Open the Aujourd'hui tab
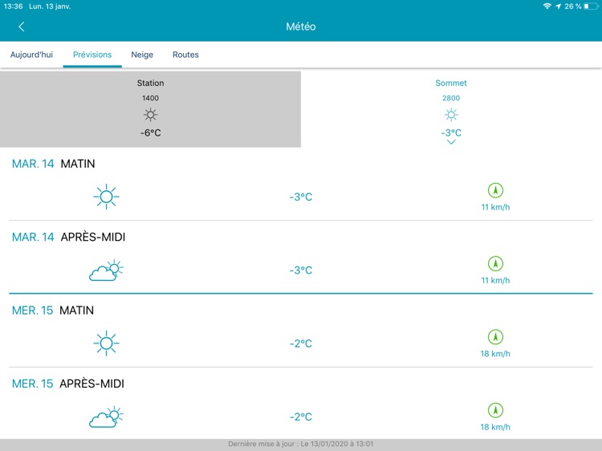The image size is (602, 451). (31, 55)
